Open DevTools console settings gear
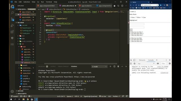 (x=170, y=63)
